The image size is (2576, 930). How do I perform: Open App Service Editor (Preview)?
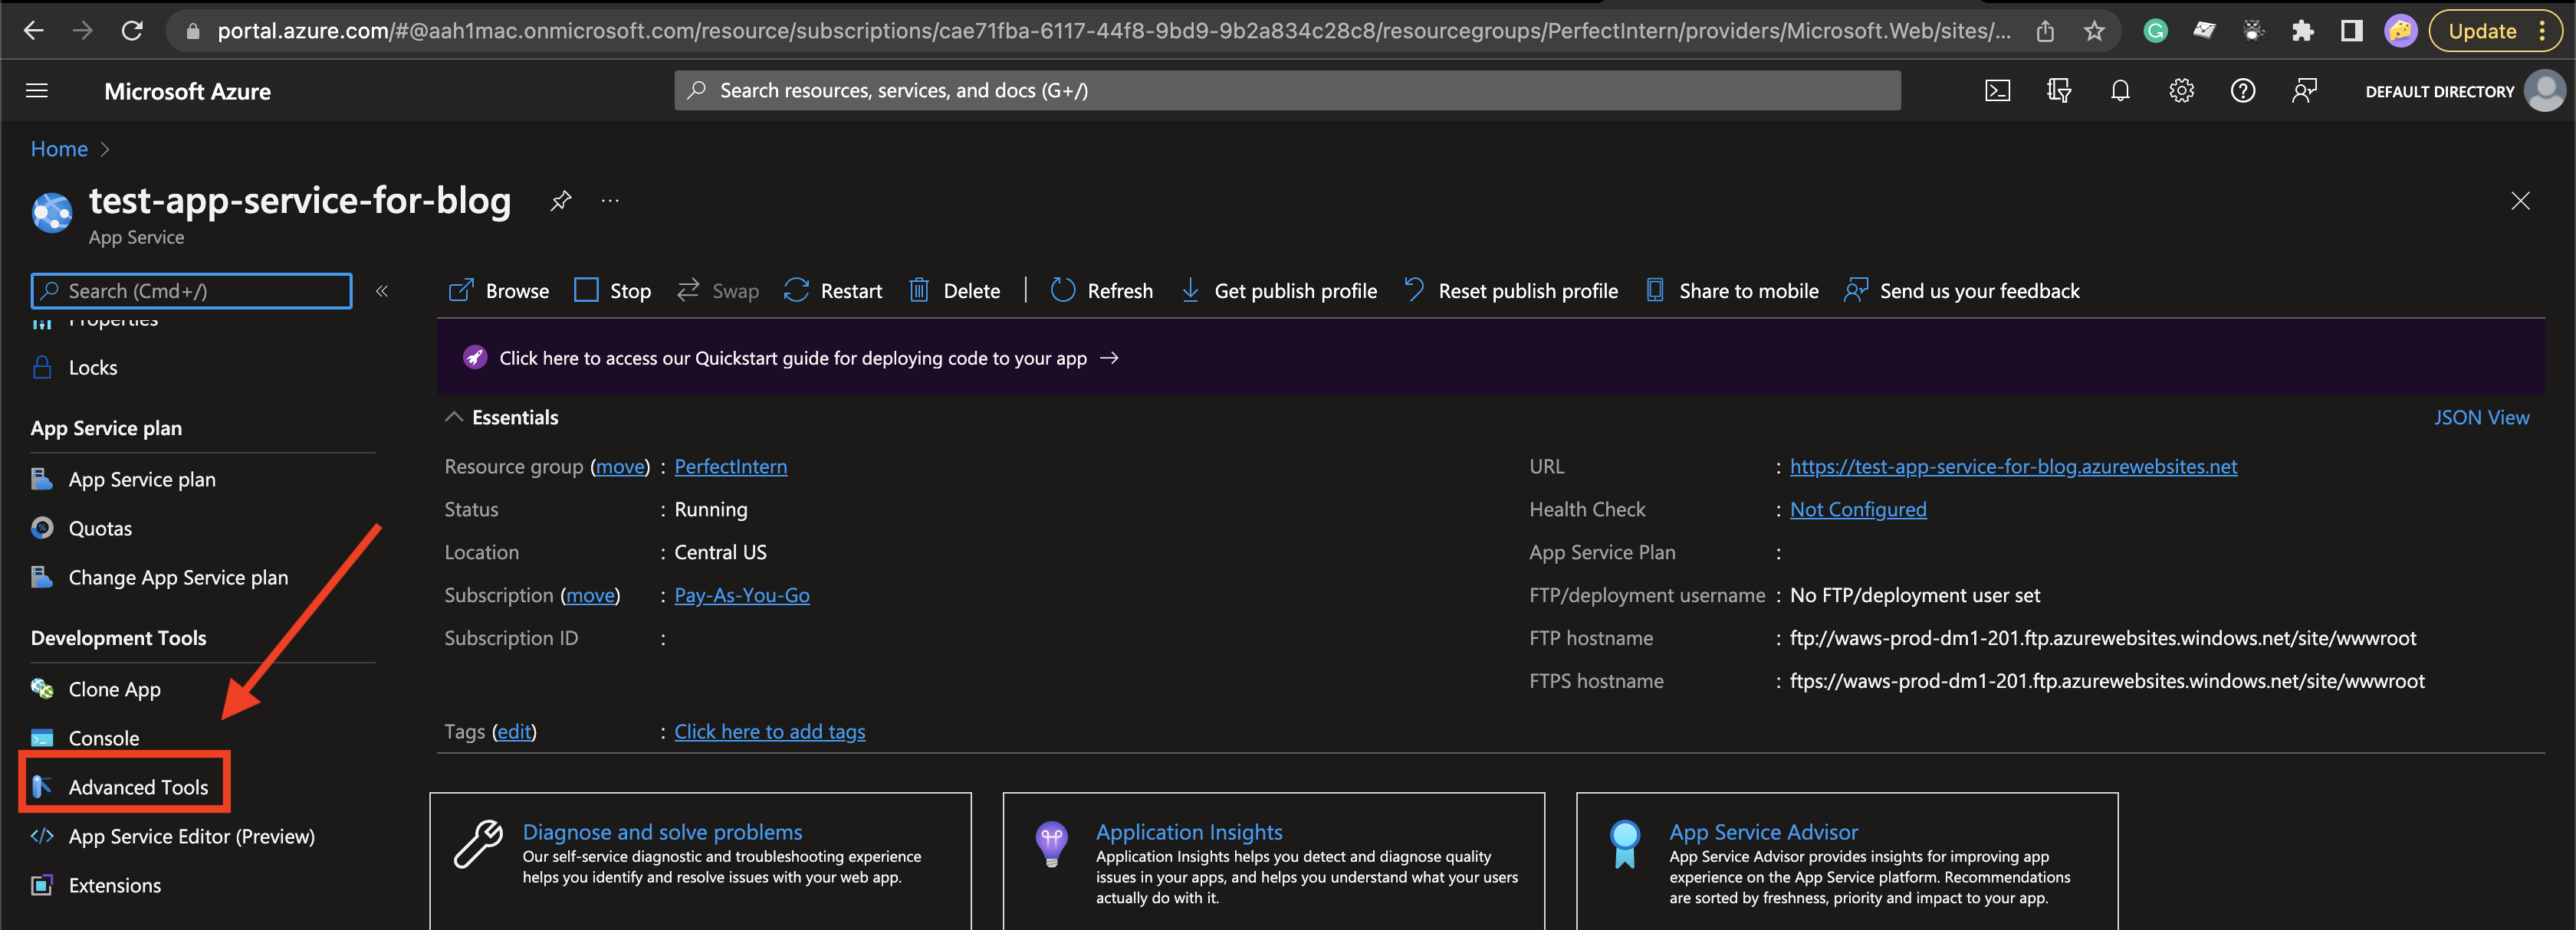tap(191, 836)
